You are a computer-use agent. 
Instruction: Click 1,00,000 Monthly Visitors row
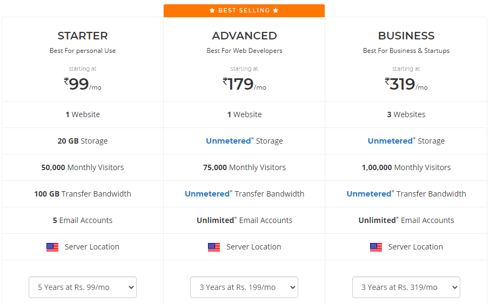(x=406, y=167)
